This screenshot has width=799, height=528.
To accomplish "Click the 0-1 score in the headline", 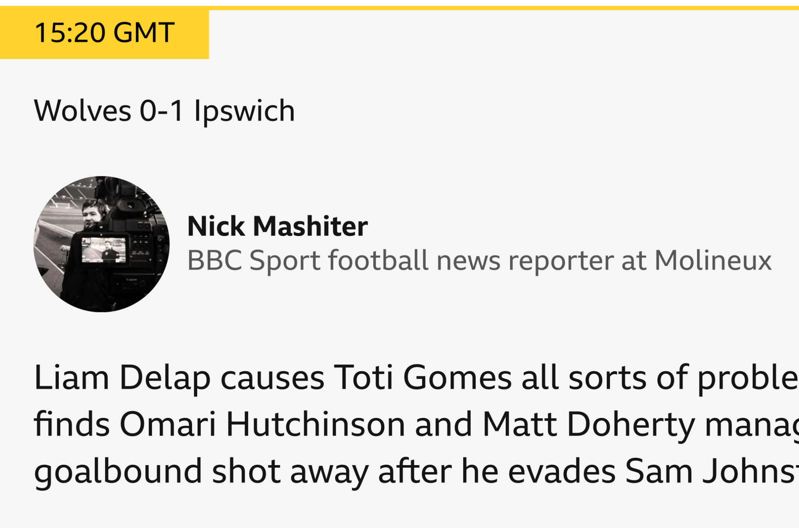I will [x=162, y=111].
